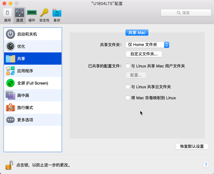Select 更多选项 ellipsis icon in sidebar
This screenshot has height=174, width=214.
point(10,120)
